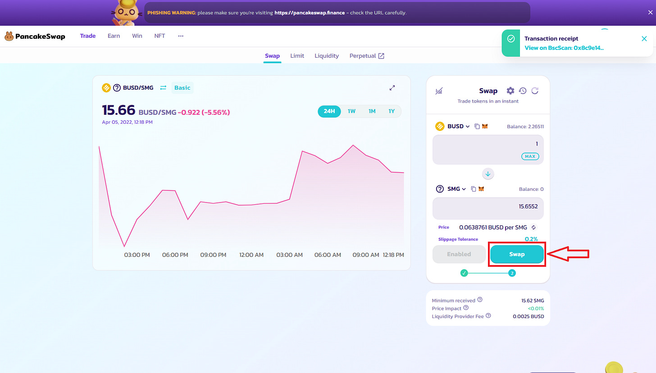Viewport: 656px width, 373px height.
Task: Open the Earn menu
Action: coord(114,36)
